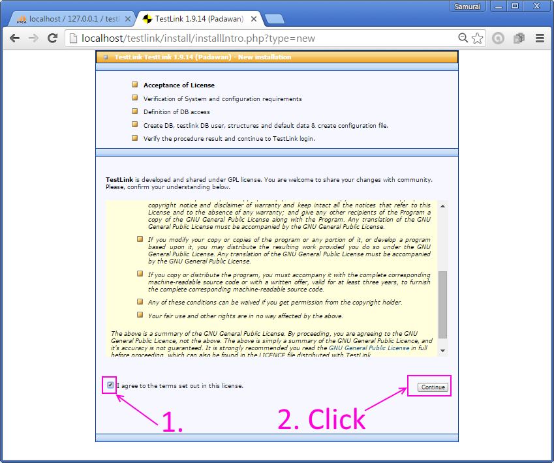This screenshot has width=554, height=463.
Task: Click the bullet next to 'If you copy or distribute'
Action: (x=140, y=274)
